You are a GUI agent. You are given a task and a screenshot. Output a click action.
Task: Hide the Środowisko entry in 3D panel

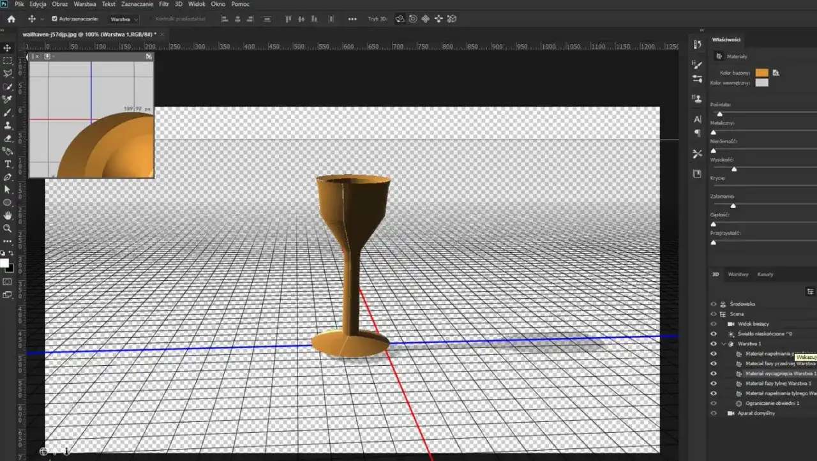pyautogui.click(x=714, y=304)
